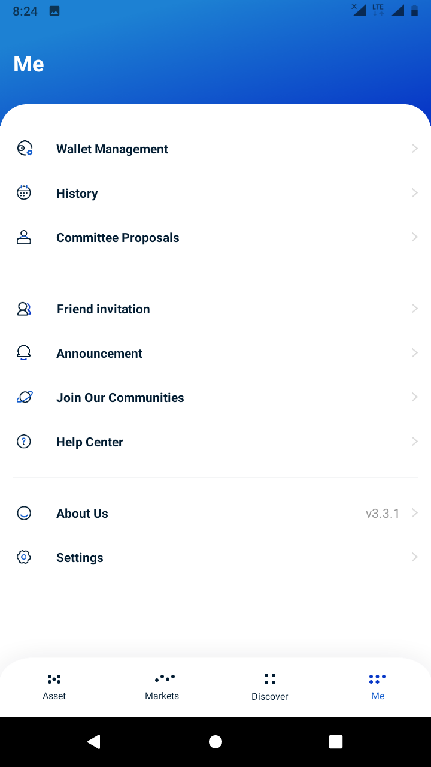Tap the Friend invitation people icon
431x767 pixels.
24,309
